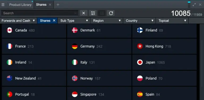Click the Norway count 157
Image resolution: width=204 pixels, height=100 pixels.
coord(97,79)
